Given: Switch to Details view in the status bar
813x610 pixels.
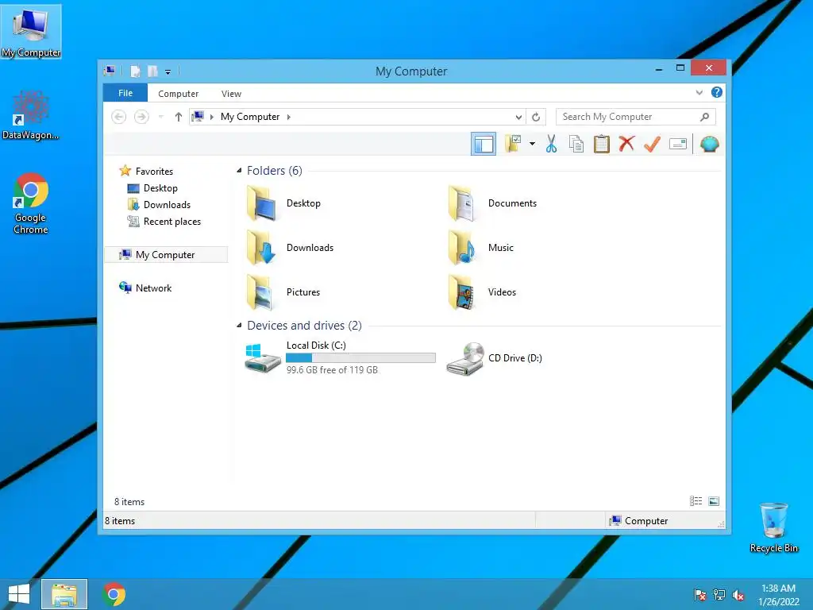Looking at the screenshot, I should pos(695,500).
